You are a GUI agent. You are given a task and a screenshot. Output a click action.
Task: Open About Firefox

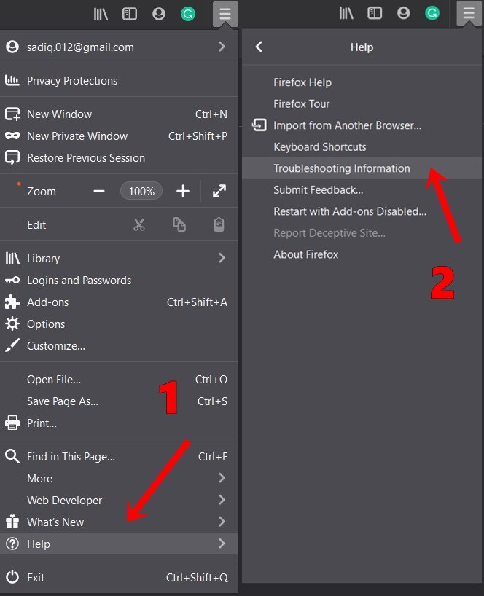pyautogui.click(x=362, y=254)
